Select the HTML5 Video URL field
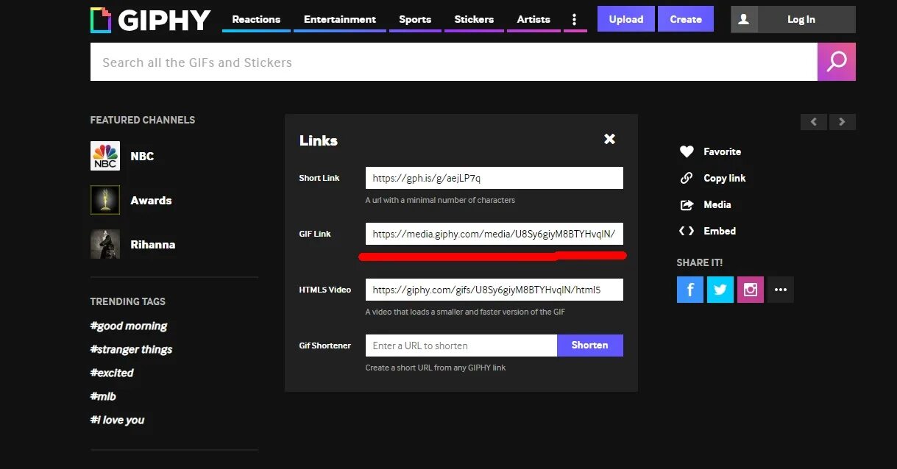Screen dimensions: 897x469 [x=494, y=290]
